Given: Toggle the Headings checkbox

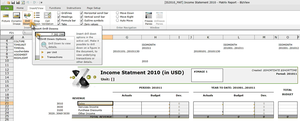Looking at the screenshot, I should pos(59,17).
